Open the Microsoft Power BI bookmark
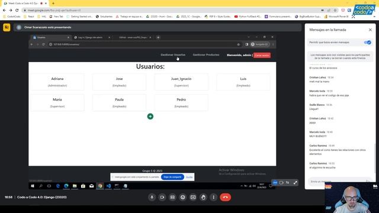This screenshot has height=213, width=379. 336,17
